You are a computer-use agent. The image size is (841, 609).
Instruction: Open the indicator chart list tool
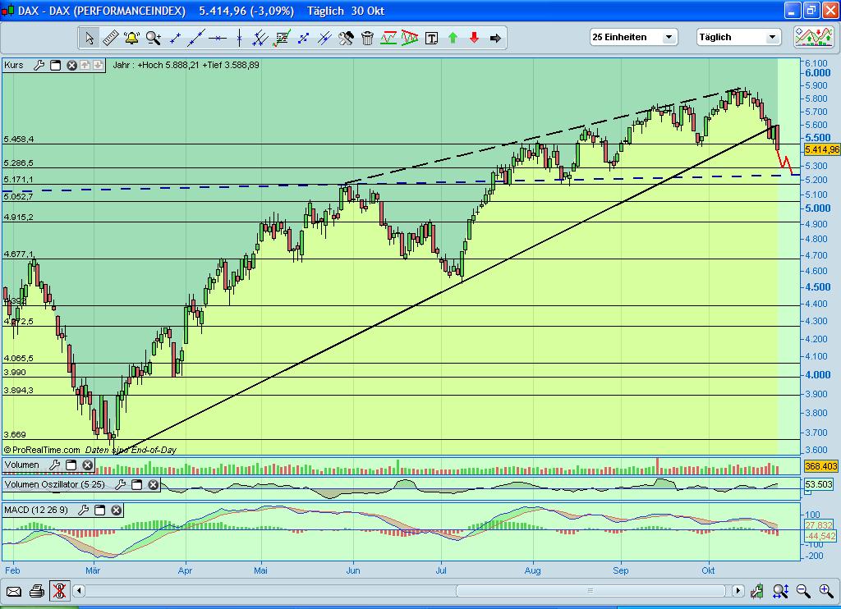[x=282, y=38]
